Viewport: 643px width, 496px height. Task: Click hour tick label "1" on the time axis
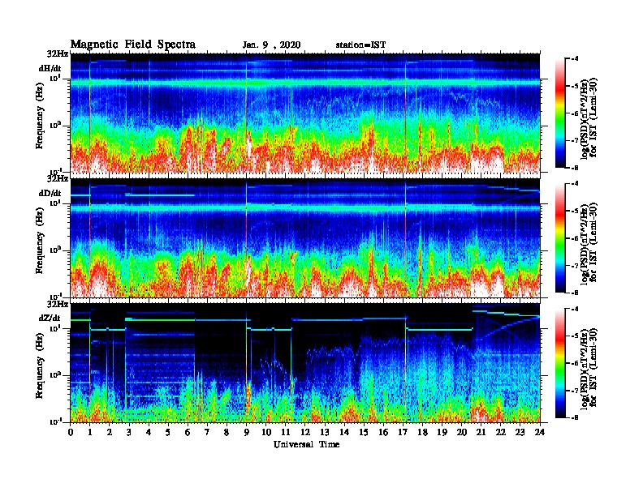tap(90, 432)
